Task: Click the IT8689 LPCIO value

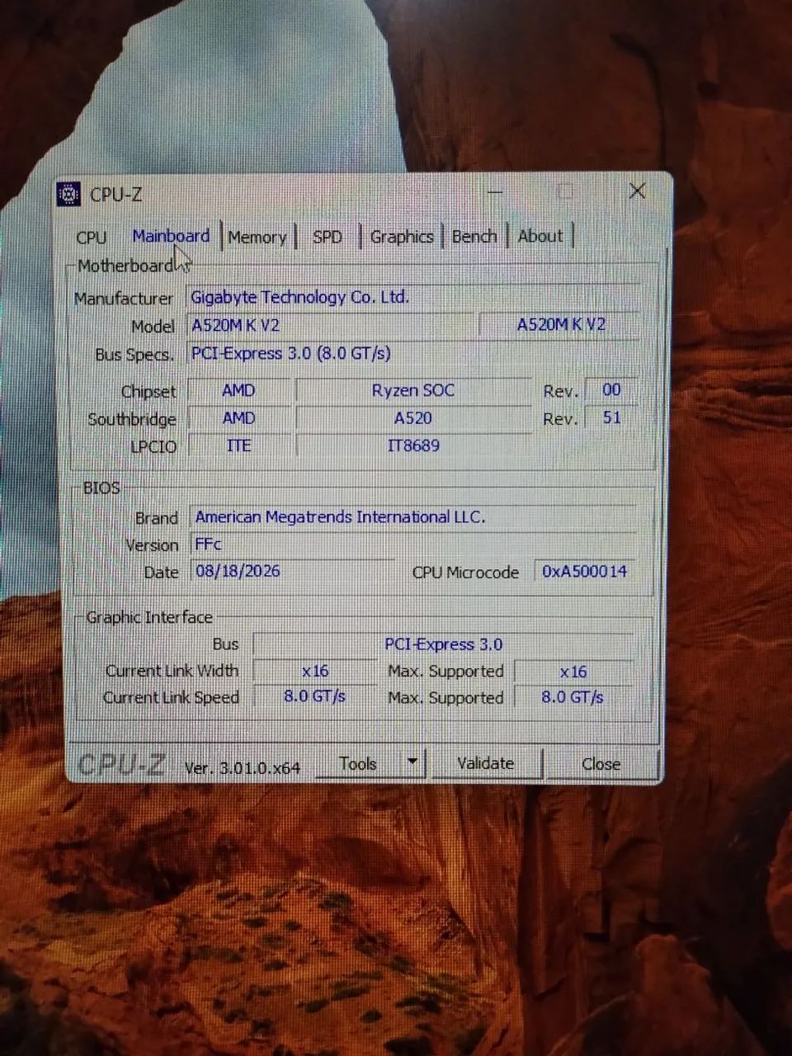Action: [413, 445]
